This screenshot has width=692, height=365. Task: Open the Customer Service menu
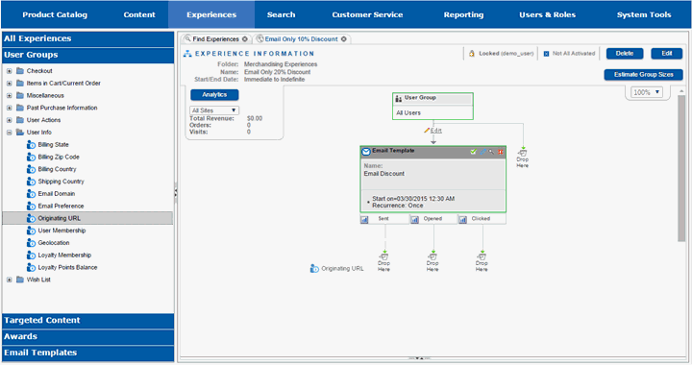[367, 14]
